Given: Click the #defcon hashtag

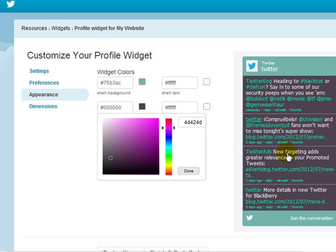Looking at the screenshot, I should 255,87.
